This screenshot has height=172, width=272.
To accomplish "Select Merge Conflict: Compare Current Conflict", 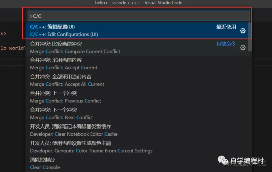I will click(x=137, y=48).
